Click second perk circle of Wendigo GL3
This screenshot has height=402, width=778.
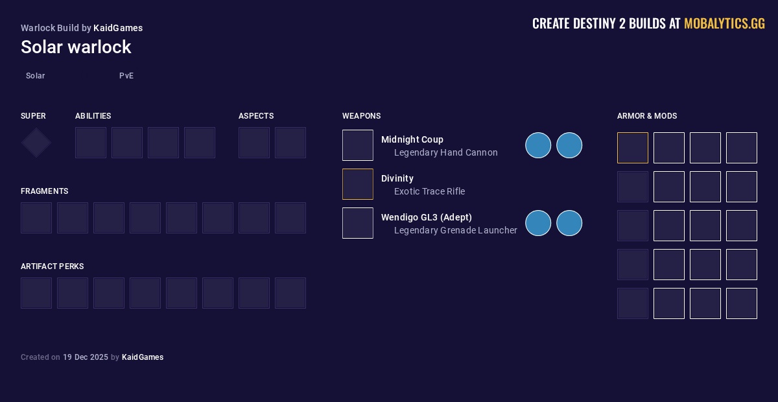tap(569, 223)
